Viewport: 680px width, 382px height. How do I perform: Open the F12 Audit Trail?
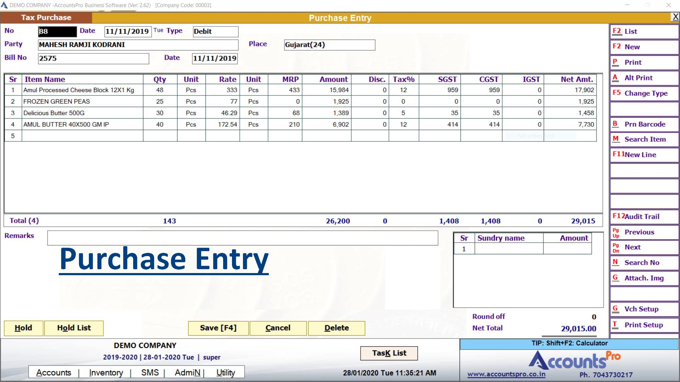tap(644, 217)
